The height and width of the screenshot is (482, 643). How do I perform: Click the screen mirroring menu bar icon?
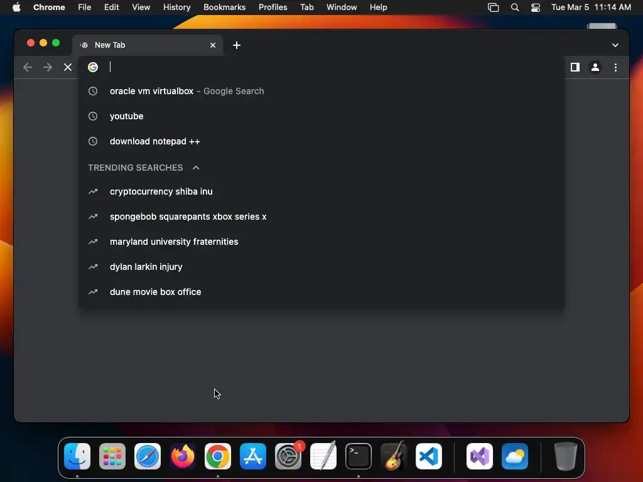point(494,8)
